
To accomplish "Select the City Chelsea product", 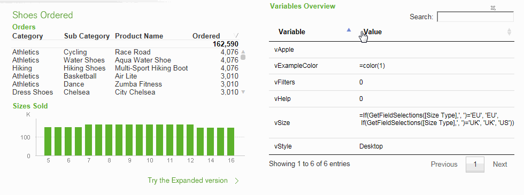I will [x=135, y=92].
